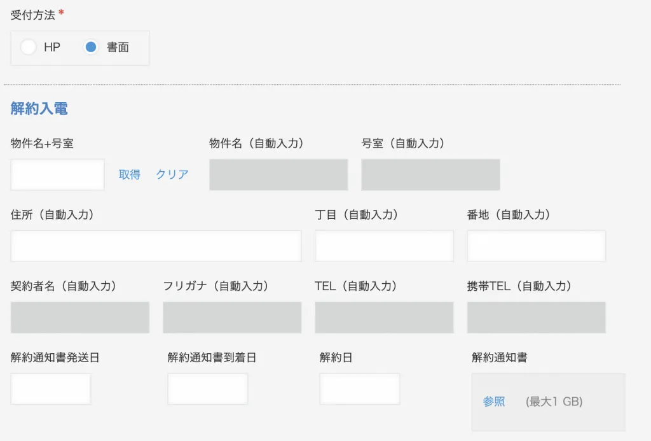Click the 取得 lookup link
The image size is (651, 441).
point(130,175)
